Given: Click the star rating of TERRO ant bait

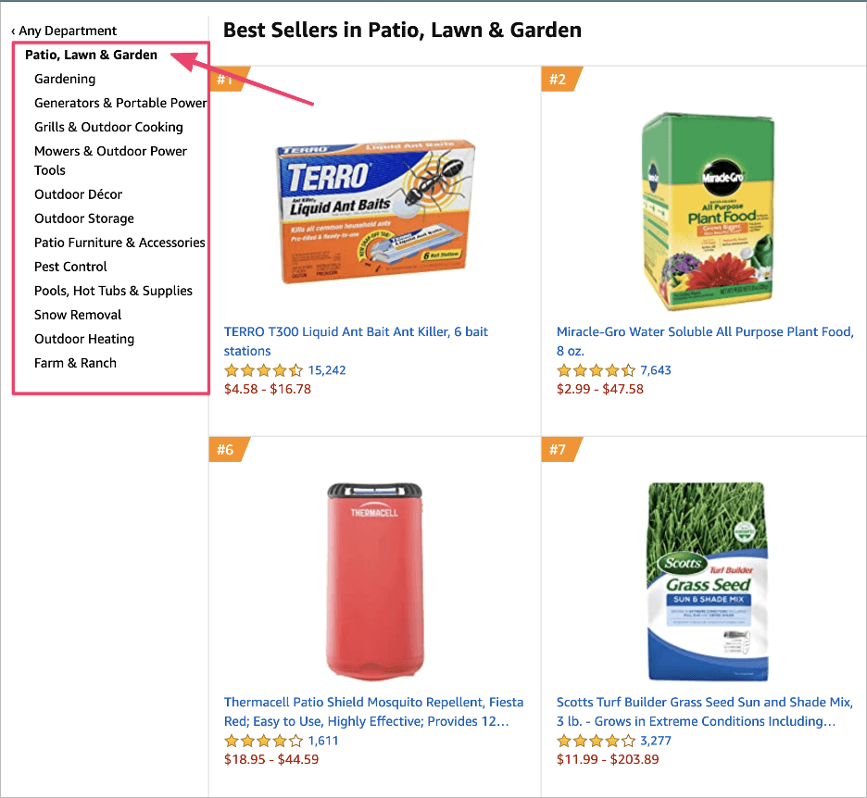Looking at the screenshot, I should (x=263, y=370).
